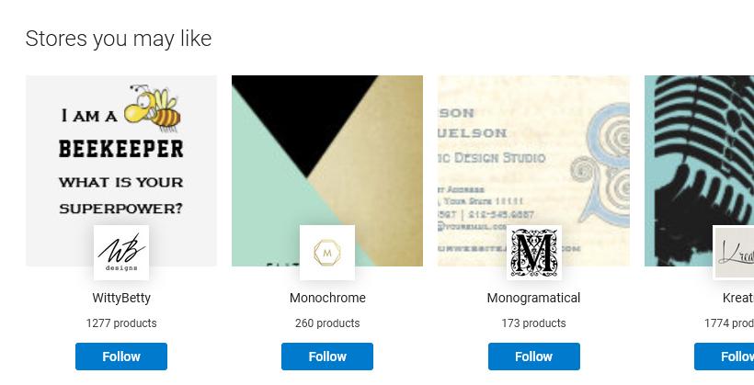Click the 1774 products count text

[729, 323]
